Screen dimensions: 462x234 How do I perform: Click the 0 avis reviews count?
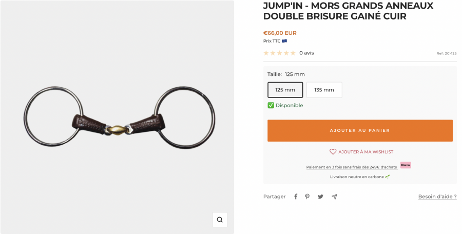pos(306,53)
